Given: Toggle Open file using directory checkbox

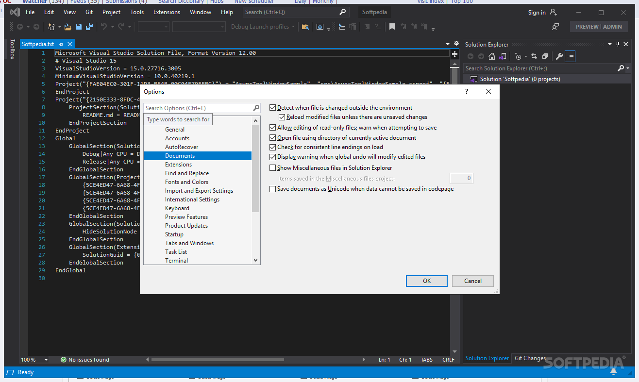Looking at the screenshot, I should [x=272, y=138].
